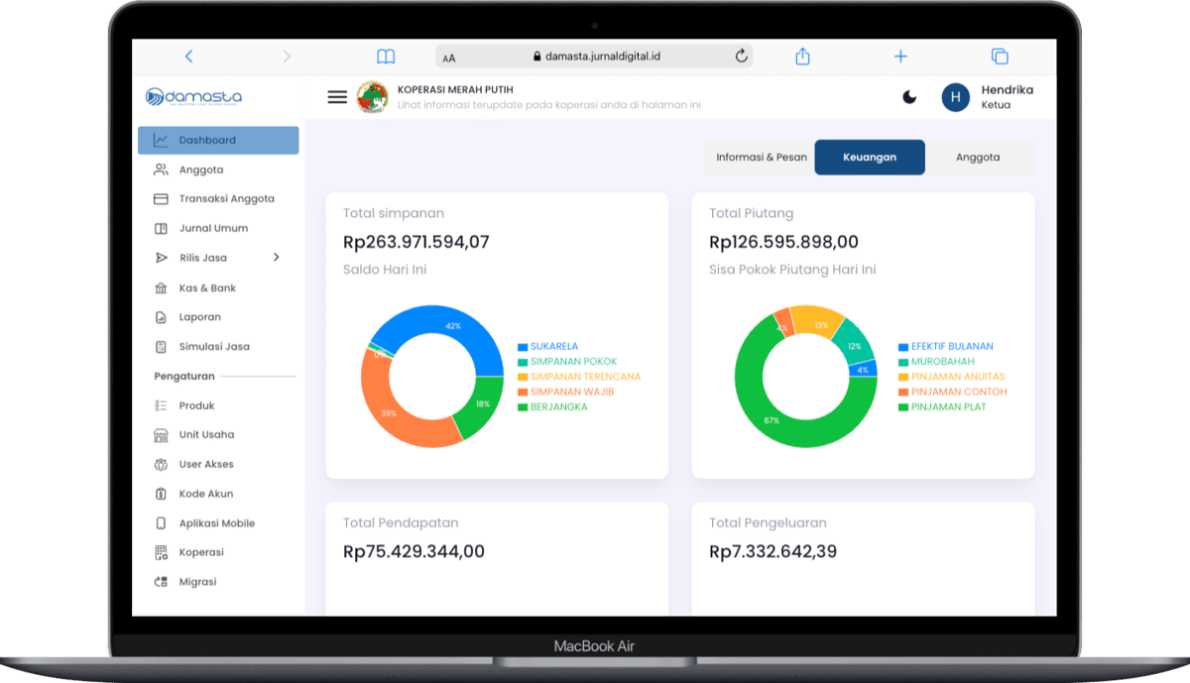Toggle SUKARELA legend in the simpanan chart
This screenshot has height=683, width=1190.
553,347
